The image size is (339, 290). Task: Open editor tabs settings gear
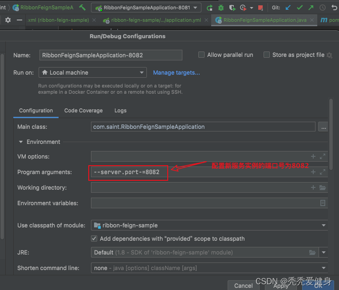(8, 20)
